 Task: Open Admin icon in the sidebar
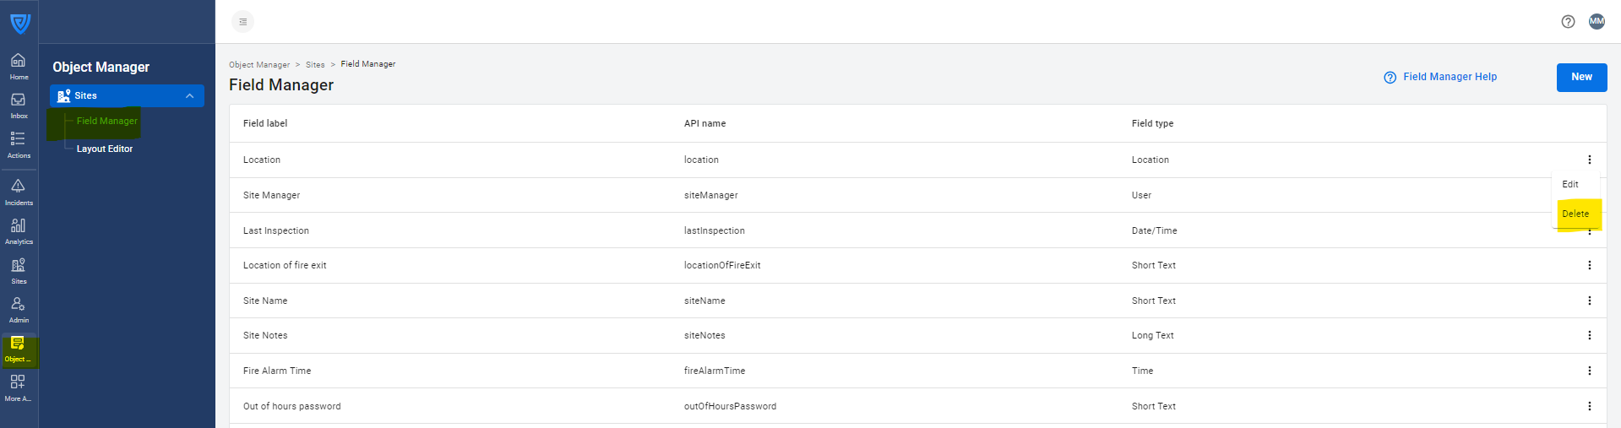[x=18, y=308]
